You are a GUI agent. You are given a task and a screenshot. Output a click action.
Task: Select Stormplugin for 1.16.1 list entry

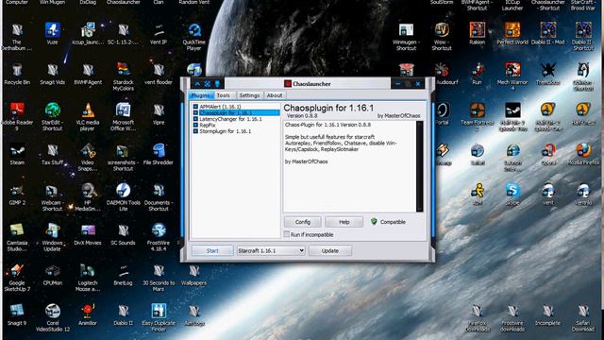[x=225, y=131]
